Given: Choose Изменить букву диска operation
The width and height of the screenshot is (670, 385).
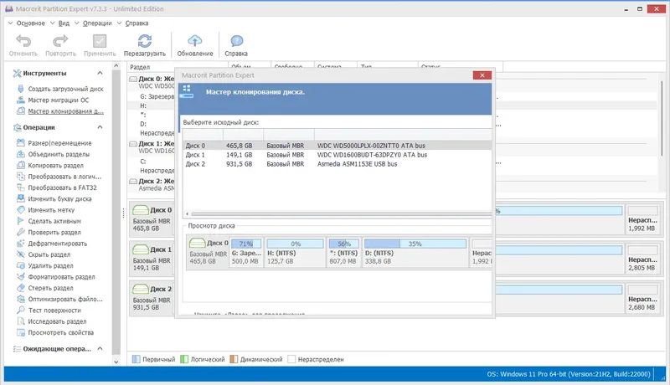Looking at the screenshot, I should pyautogui.click(x=59, y=198).
